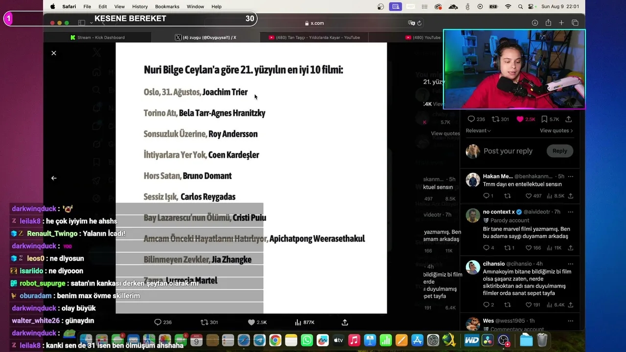Open the Wi-Fi status menu
The image size is (626, 352).
(508, 6)
